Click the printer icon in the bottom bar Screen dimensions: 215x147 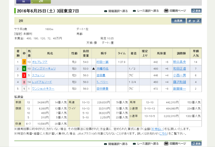(x=166, y=144)
